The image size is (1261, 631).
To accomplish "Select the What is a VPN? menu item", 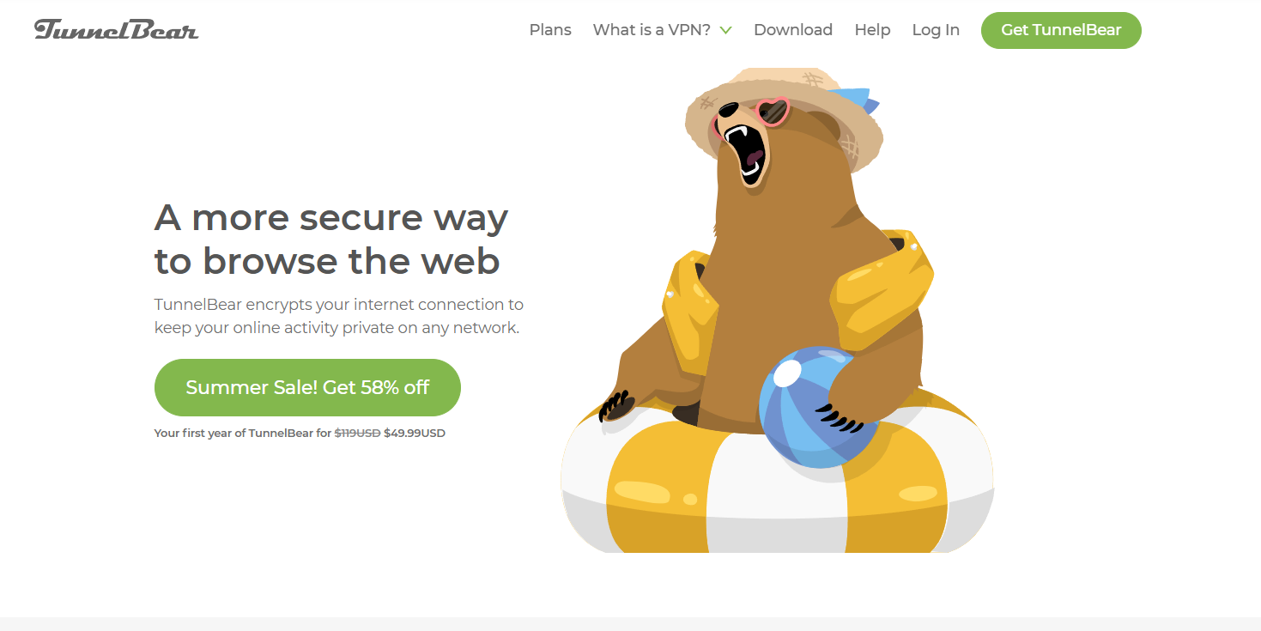I will pyautogui.click(x=652, y=30).
